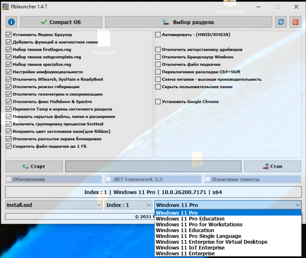
Task: Uncheck Сократить файл подкачки до 1 ГБ
Action: pyautogui.click(x=9, y=146)
